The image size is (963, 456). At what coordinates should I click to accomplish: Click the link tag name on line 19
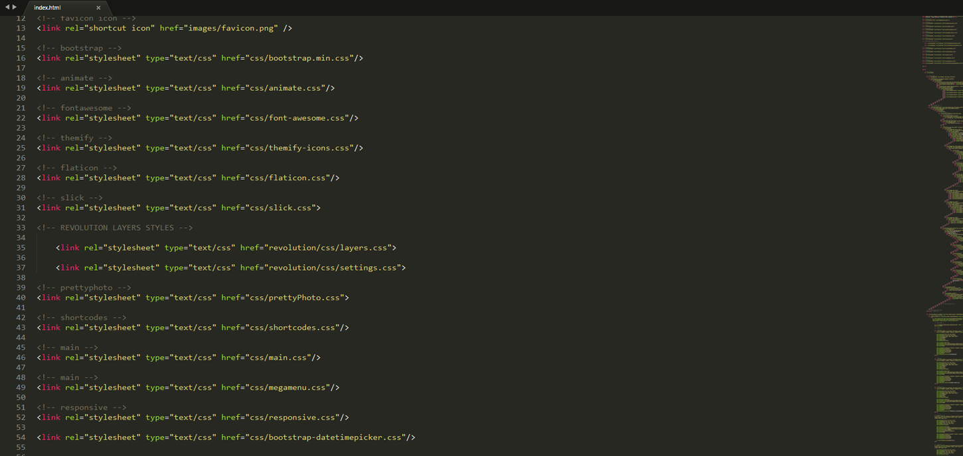click(51, 88)
